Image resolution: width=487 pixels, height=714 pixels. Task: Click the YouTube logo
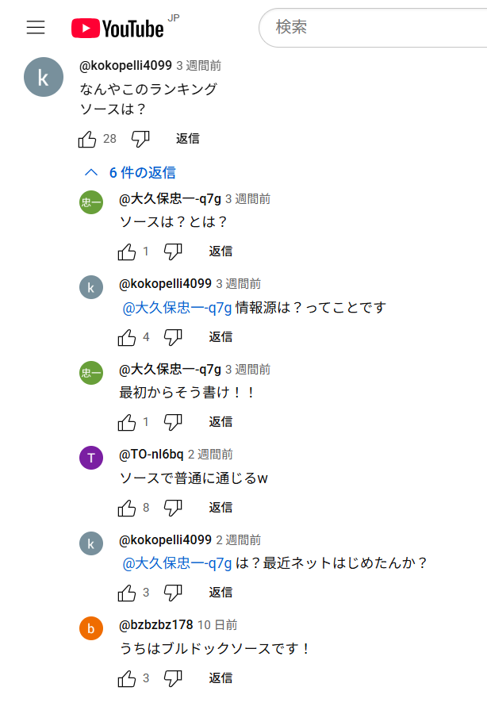pyautogui.click(x=117, y=28)
